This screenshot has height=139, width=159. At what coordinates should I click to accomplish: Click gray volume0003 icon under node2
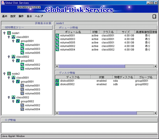pyautogui.click(x=22, y=89)
